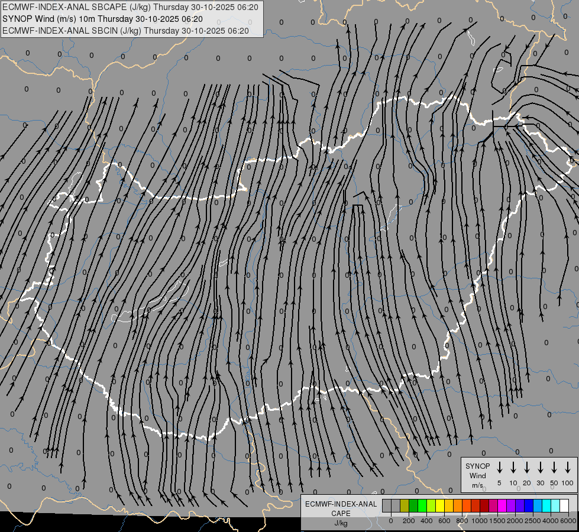Screen dimensions: 579x532
Task: Click the ECMWF-INDEX-ANAL CAPE legend label
Action: point(341,508)
